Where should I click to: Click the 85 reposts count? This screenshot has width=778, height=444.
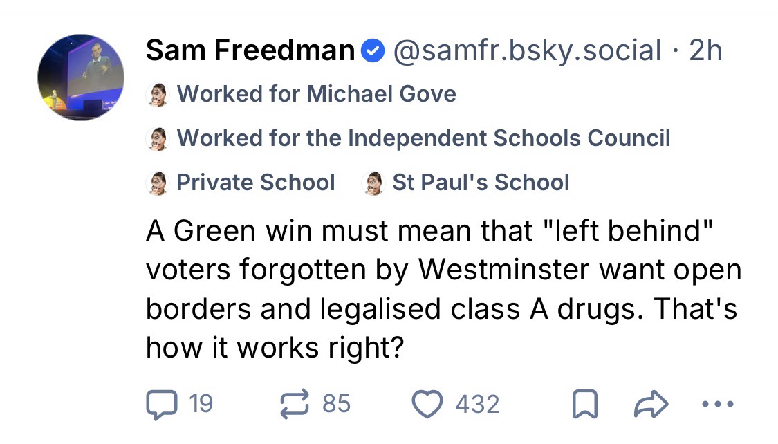(x=336, y=404)
